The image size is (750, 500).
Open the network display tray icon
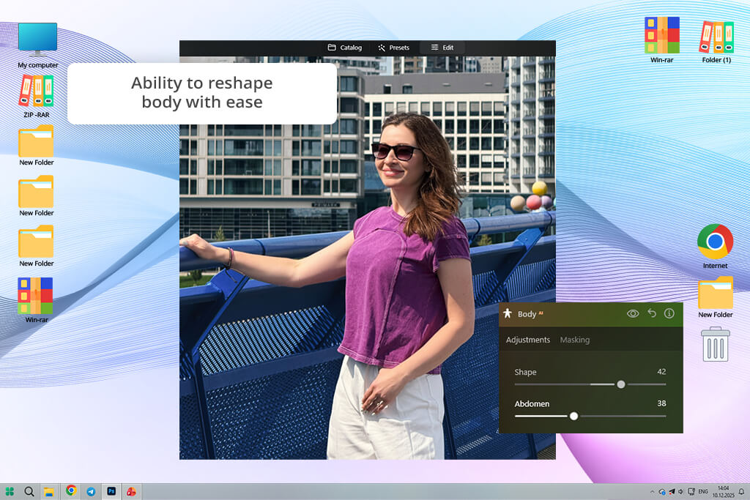(x=691, y=491)
